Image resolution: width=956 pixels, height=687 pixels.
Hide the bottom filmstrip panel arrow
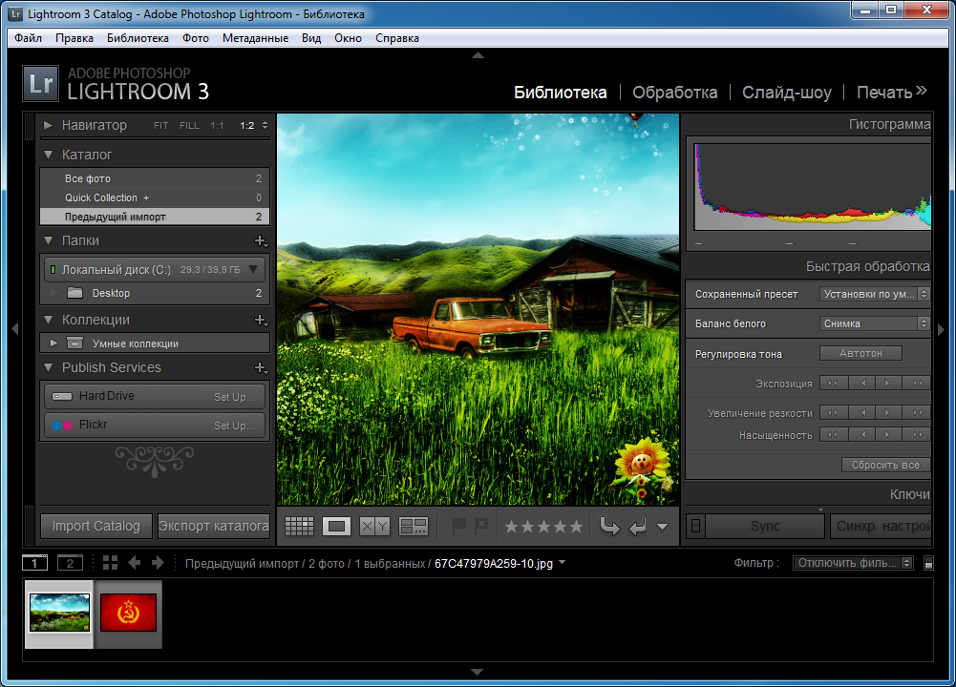[x=478, y=673]
